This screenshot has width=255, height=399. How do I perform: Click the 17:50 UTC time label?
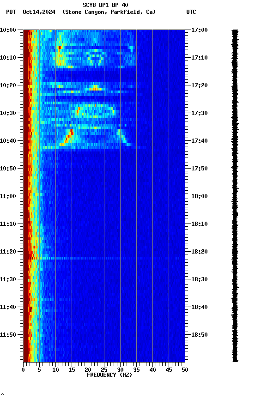click(200, 169)
